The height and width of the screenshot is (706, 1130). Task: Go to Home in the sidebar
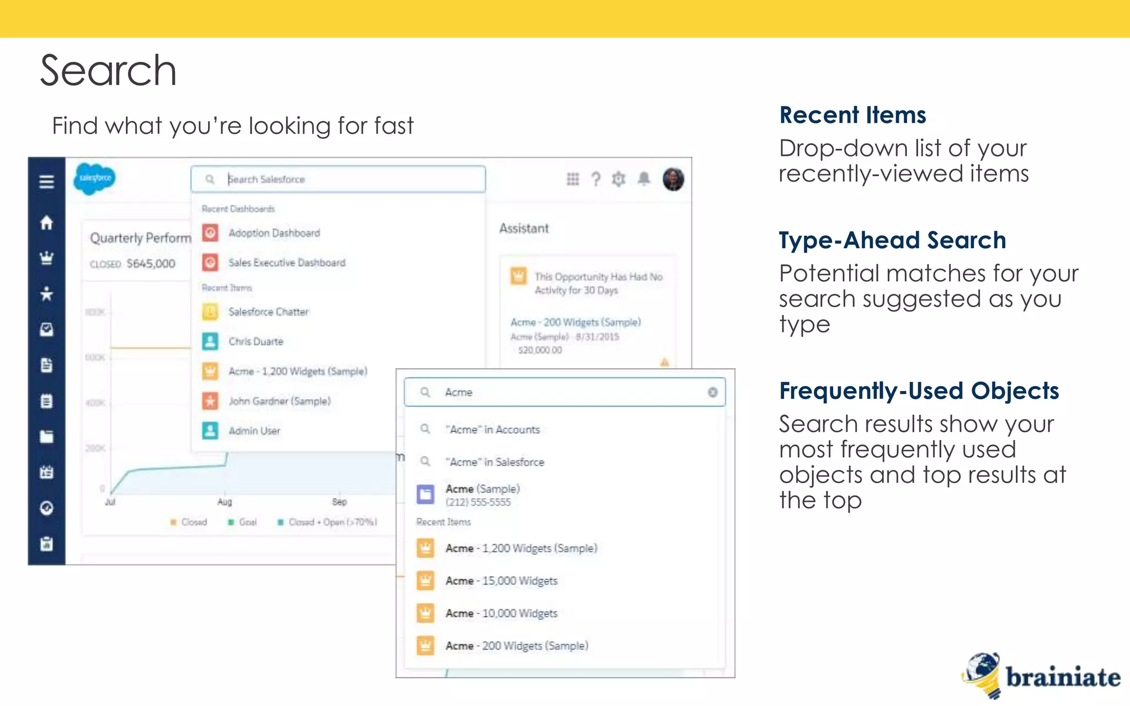[47, 223]
